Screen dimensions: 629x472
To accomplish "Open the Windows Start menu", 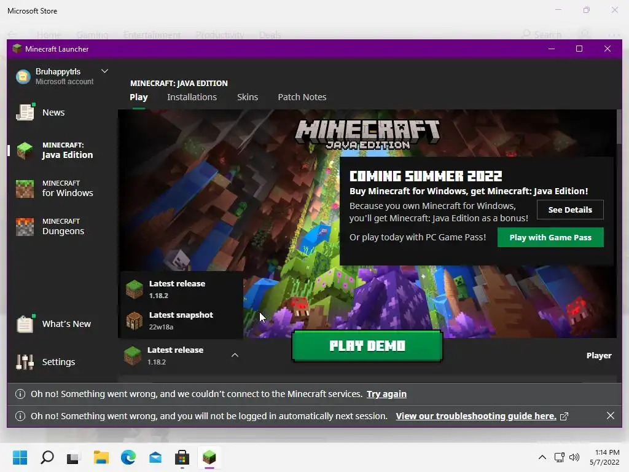I will (x=20, y=457).
